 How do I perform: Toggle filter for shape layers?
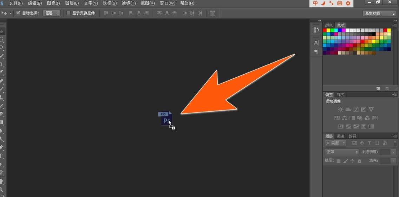point(377,143)
